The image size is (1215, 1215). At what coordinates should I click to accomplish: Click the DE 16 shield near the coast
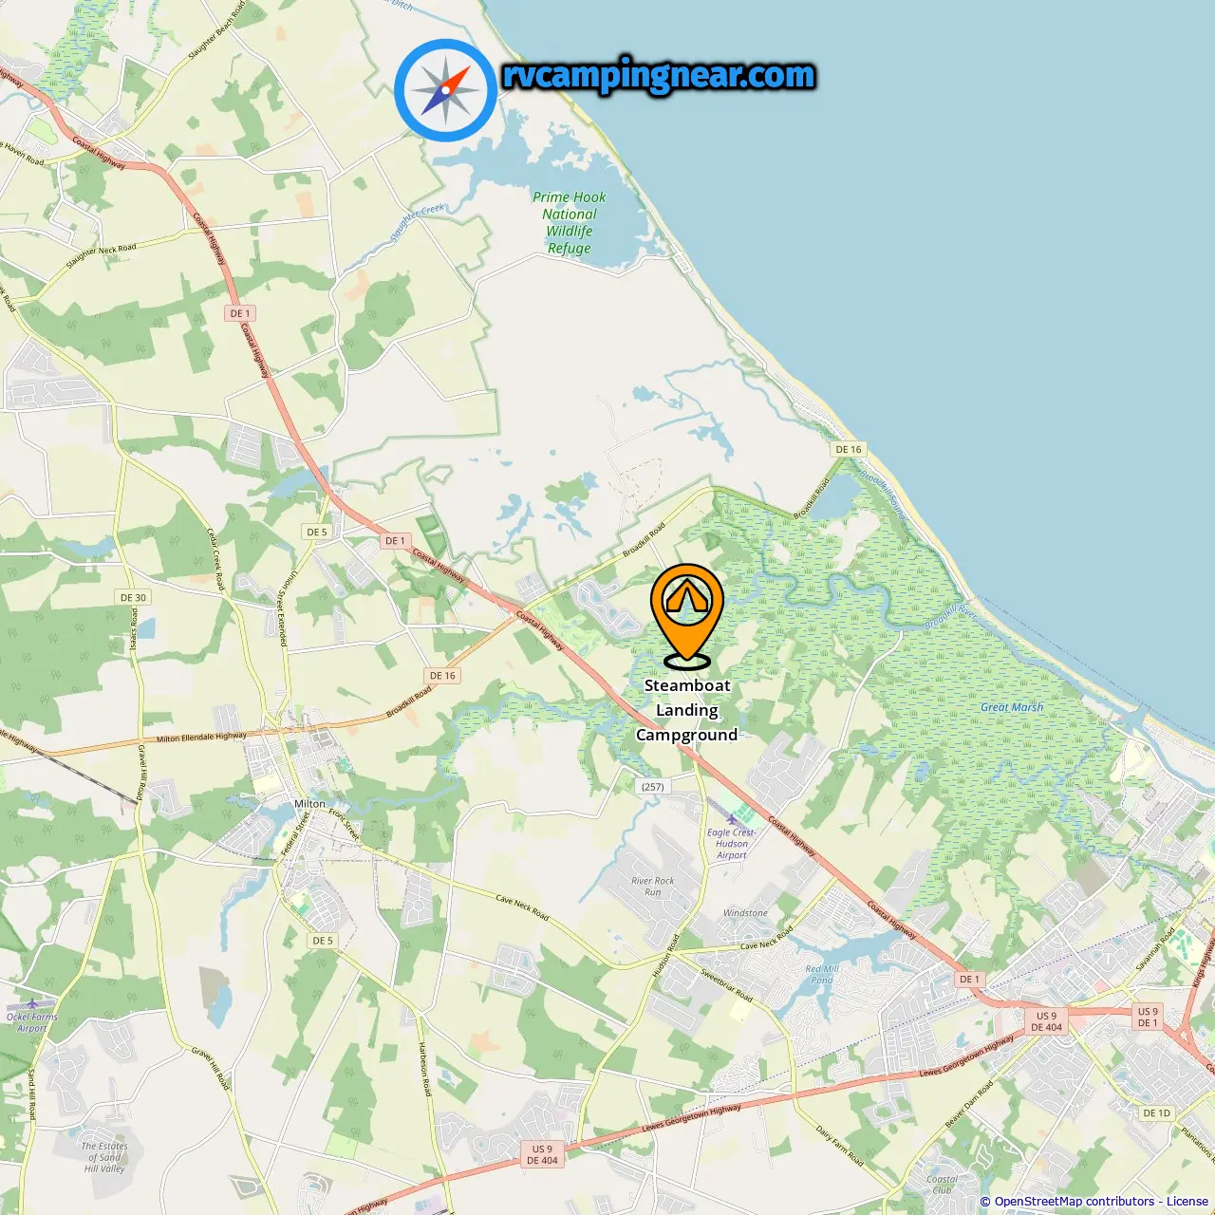click(x=849, y=449)
